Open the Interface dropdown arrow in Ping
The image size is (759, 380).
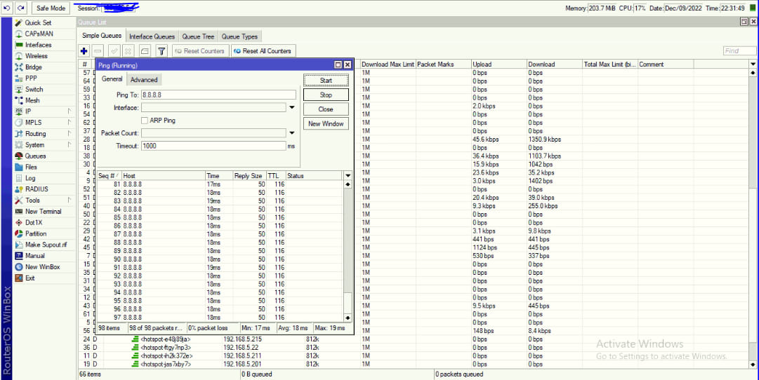click(292, 107)
